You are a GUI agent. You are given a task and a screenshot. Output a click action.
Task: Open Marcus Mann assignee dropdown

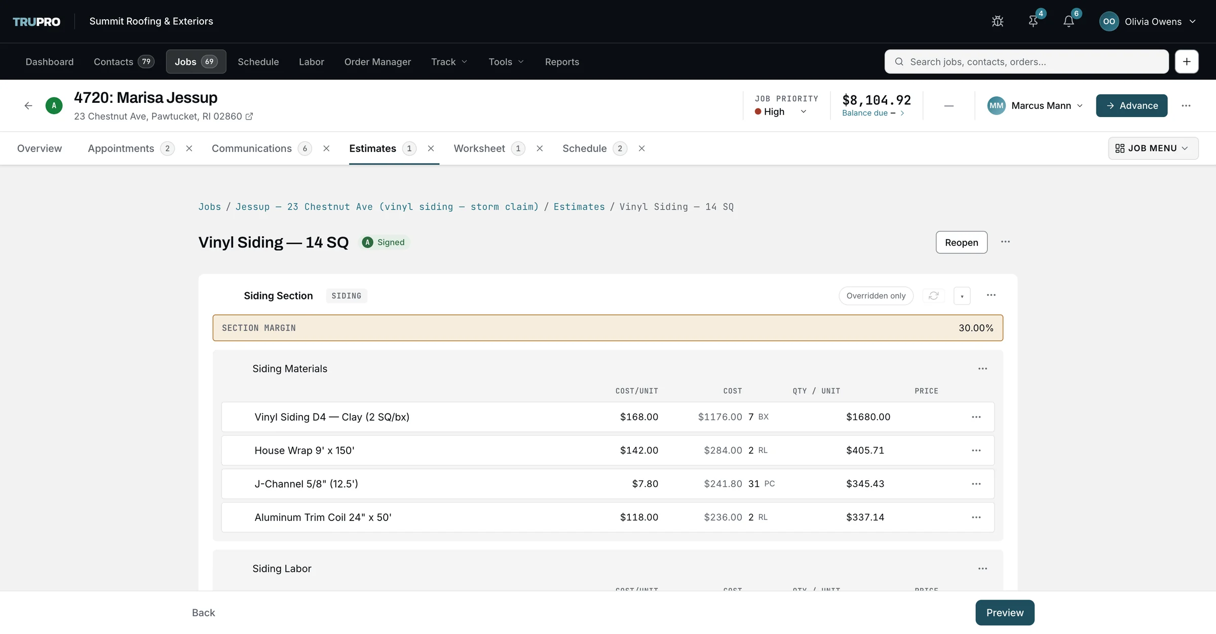1035,105
